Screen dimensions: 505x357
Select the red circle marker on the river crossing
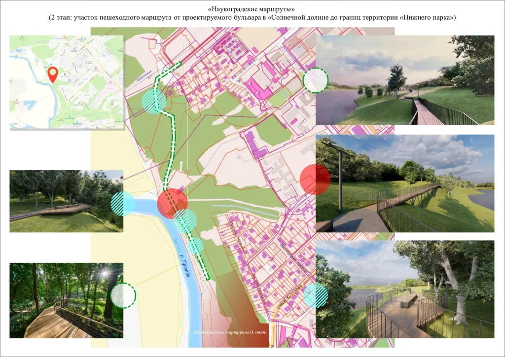coord(172,204)
